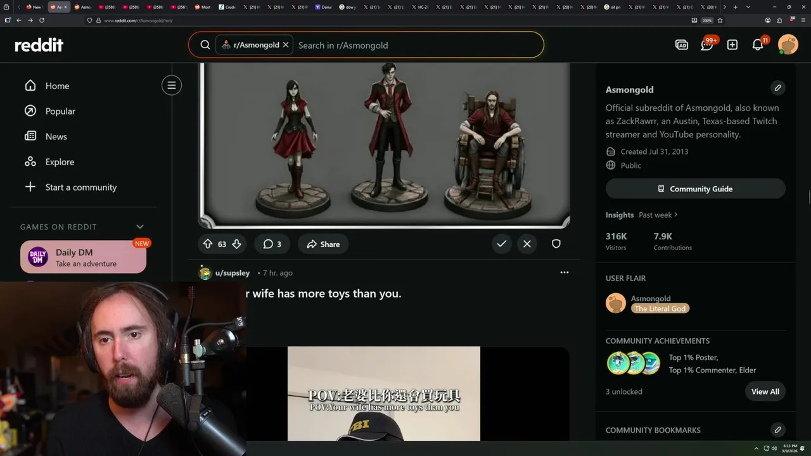
Task: Open the 3 comments button
Action: click(x=272, y=244)
